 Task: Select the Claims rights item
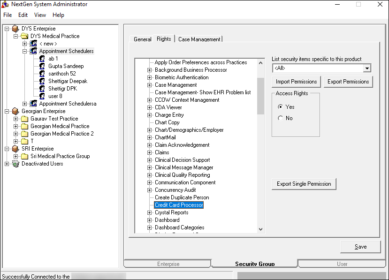point(162,152)
